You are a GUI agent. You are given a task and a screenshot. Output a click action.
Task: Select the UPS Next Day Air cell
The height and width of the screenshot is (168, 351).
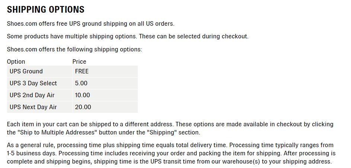click(39, 107)
